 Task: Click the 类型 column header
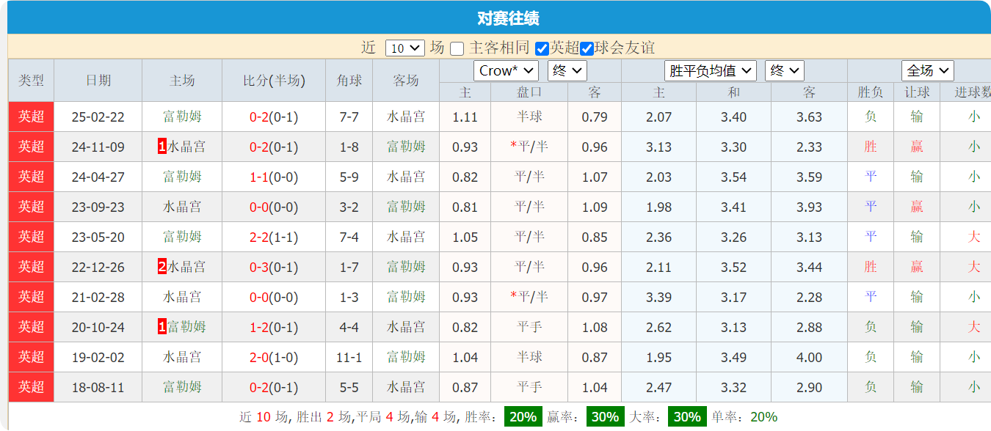(x=31, y=81)
